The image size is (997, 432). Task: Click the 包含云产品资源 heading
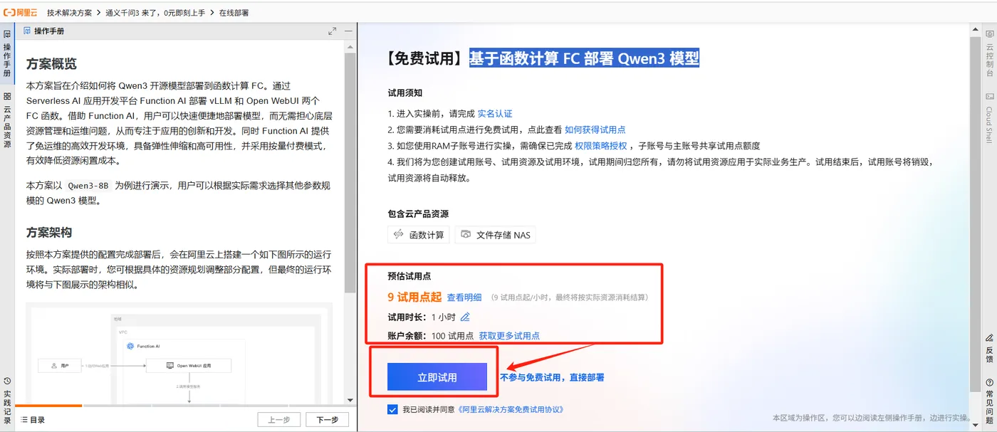pyautogui.click(x=418, y=214)
